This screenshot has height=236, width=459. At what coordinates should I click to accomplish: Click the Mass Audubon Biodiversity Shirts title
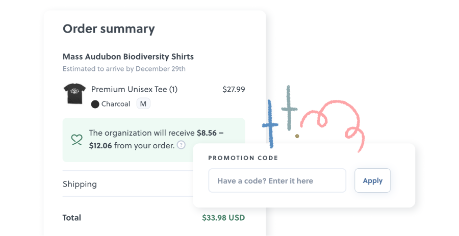tap(128, 57)
